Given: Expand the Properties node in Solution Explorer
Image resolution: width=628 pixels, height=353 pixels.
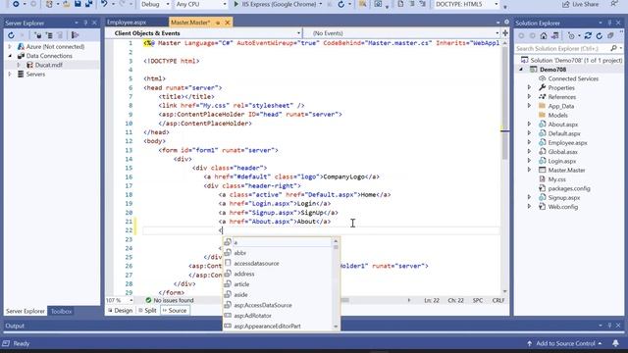Looking at the screenshot, I should click(530, 87).
